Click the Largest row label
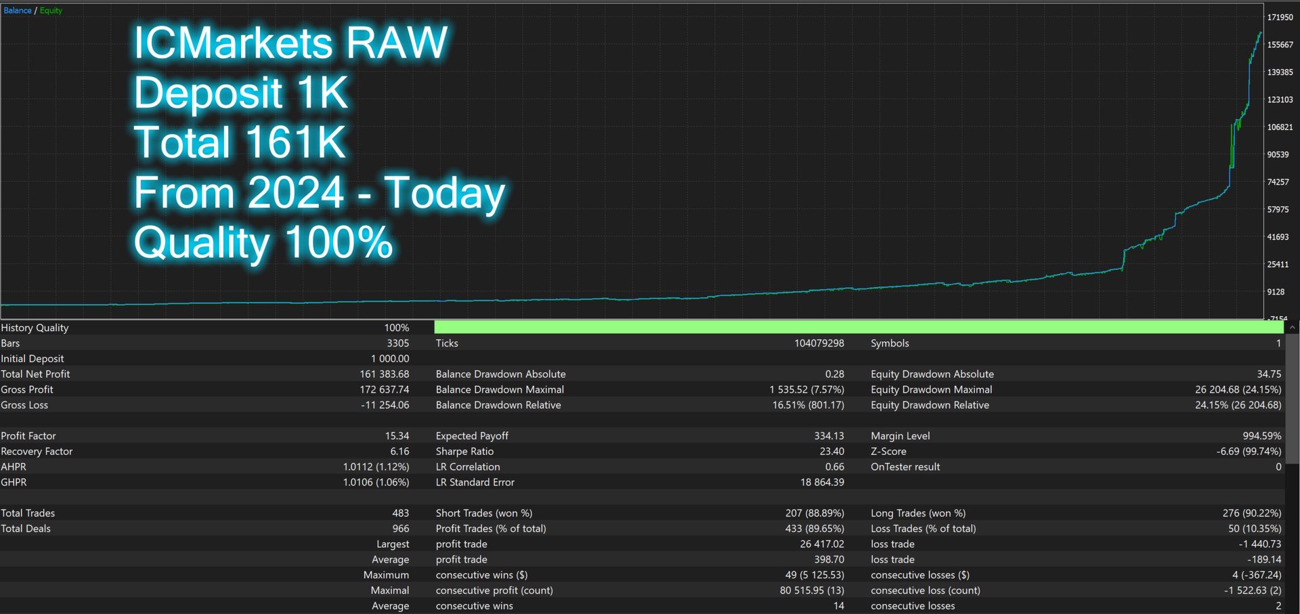 pyautogui.click(x=393, y=544)
